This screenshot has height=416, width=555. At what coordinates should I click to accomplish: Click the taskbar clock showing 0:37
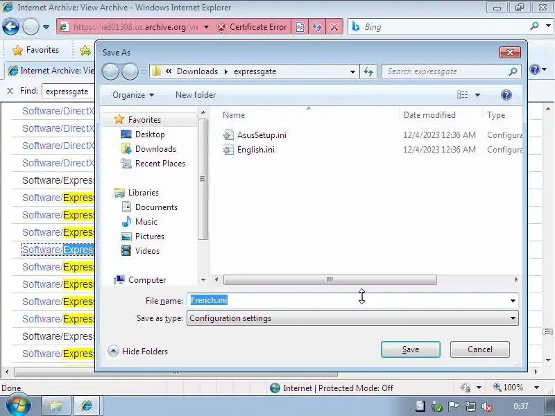pyautogui.click(x=521, y=406)
